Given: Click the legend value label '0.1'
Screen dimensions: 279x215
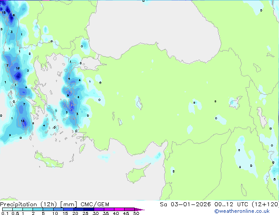Looking at the screenshot, I should [x=5, y=213].
